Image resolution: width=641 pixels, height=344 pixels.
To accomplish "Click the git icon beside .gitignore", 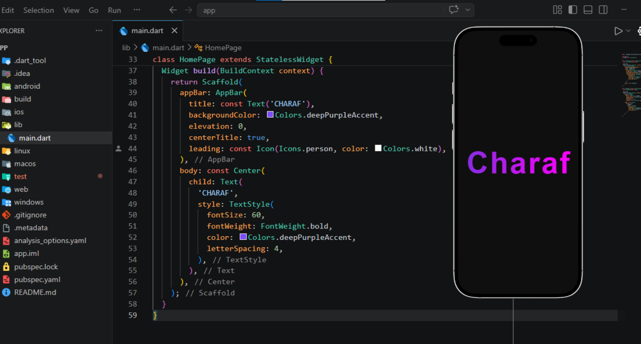I will click(x=6, y=215).
